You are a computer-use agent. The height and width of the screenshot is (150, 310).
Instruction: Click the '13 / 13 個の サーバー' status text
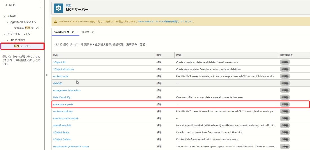coord(99,45)
